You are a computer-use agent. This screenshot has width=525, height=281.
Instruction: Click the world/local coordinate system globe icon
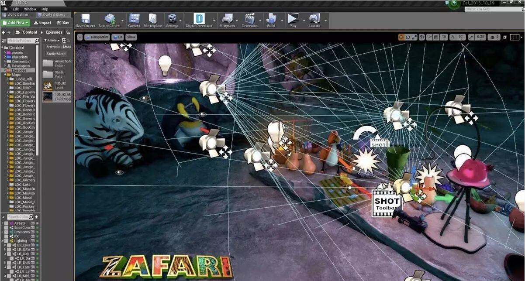(x=422, y=37)
